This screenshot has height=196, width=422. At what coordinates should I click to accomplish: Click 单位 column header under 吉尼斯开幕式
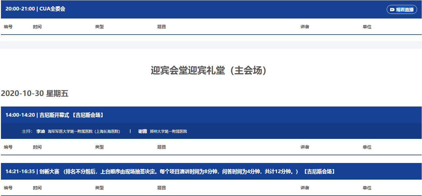tap(367, 147)
